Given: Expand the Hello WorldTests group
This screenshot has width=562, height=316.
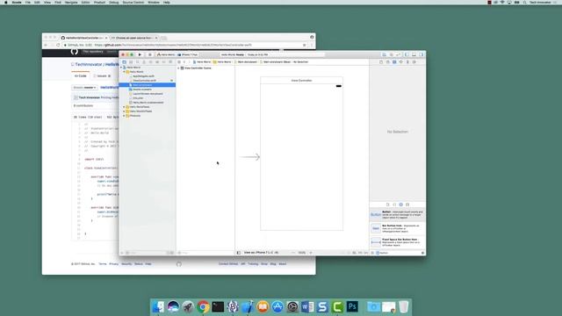Looking at the screenshot, I should pos(125,107).
